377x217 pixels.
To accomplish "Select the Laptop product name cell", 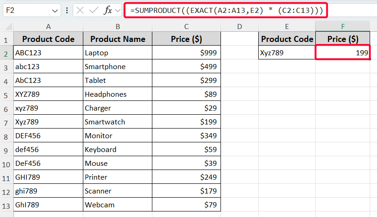I will pos(117,53).
